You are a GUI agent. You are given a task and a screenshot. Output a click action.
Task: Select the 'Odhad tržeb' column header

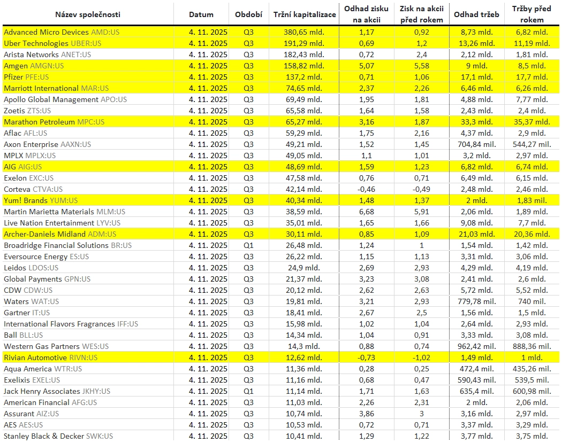click(x=476, y=14)
